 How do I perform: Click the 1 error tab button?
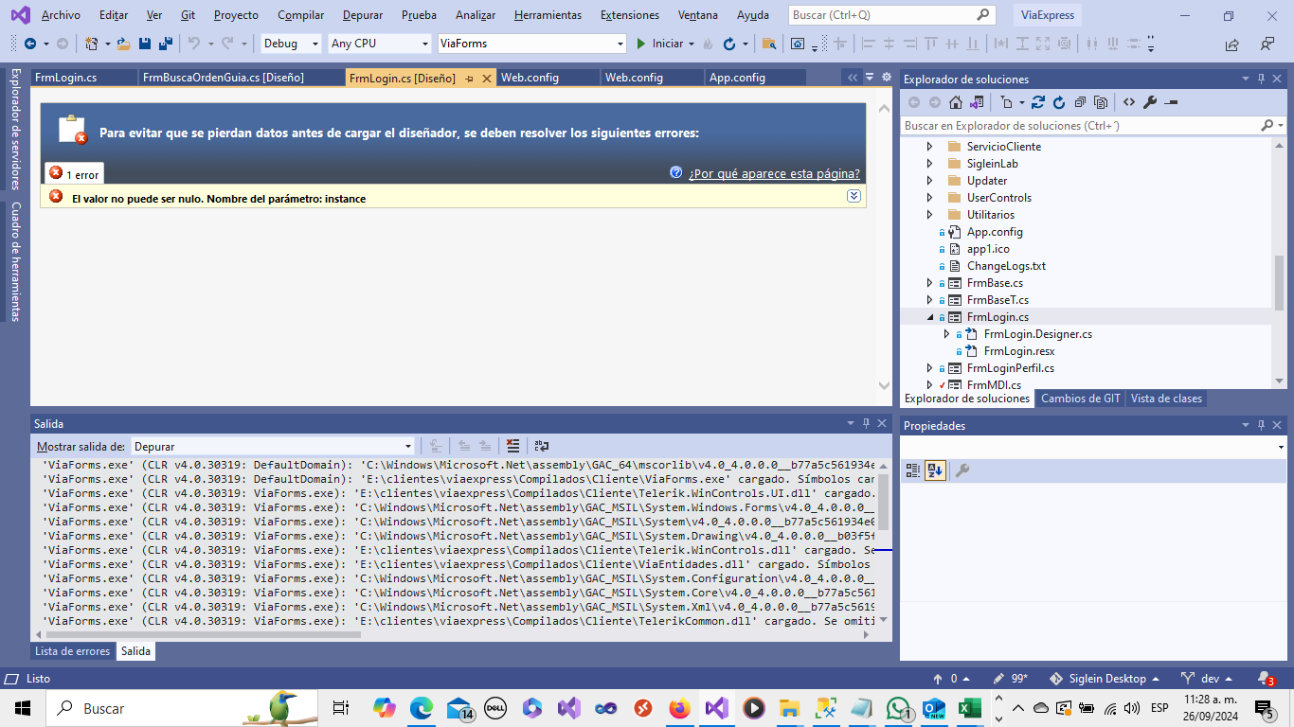click(x=74, y=174)
